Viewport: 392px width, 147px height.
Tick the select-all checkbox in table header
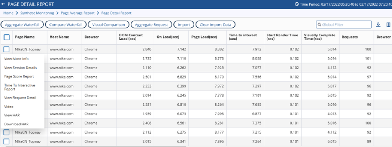tap(7, 37)
